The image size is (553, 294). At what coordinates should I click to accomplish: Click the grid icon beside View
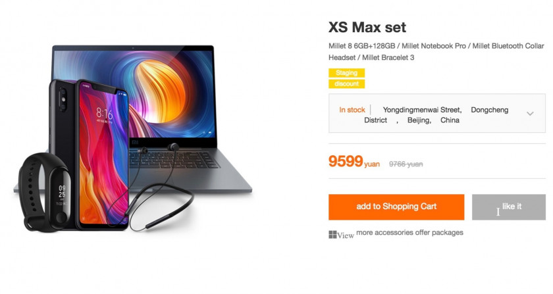click(x=332, y=235)
